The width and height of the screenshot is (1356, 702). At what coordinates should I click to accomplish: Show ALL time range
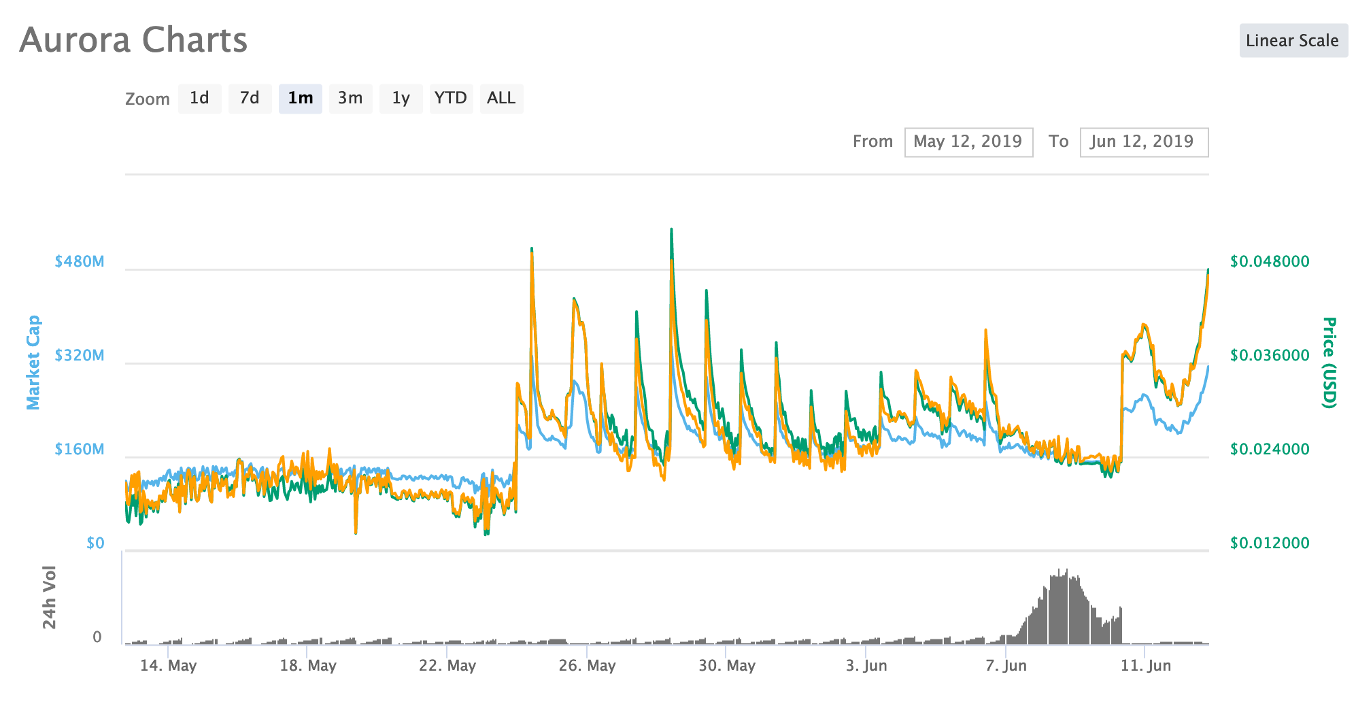click(x=501, y=99)
